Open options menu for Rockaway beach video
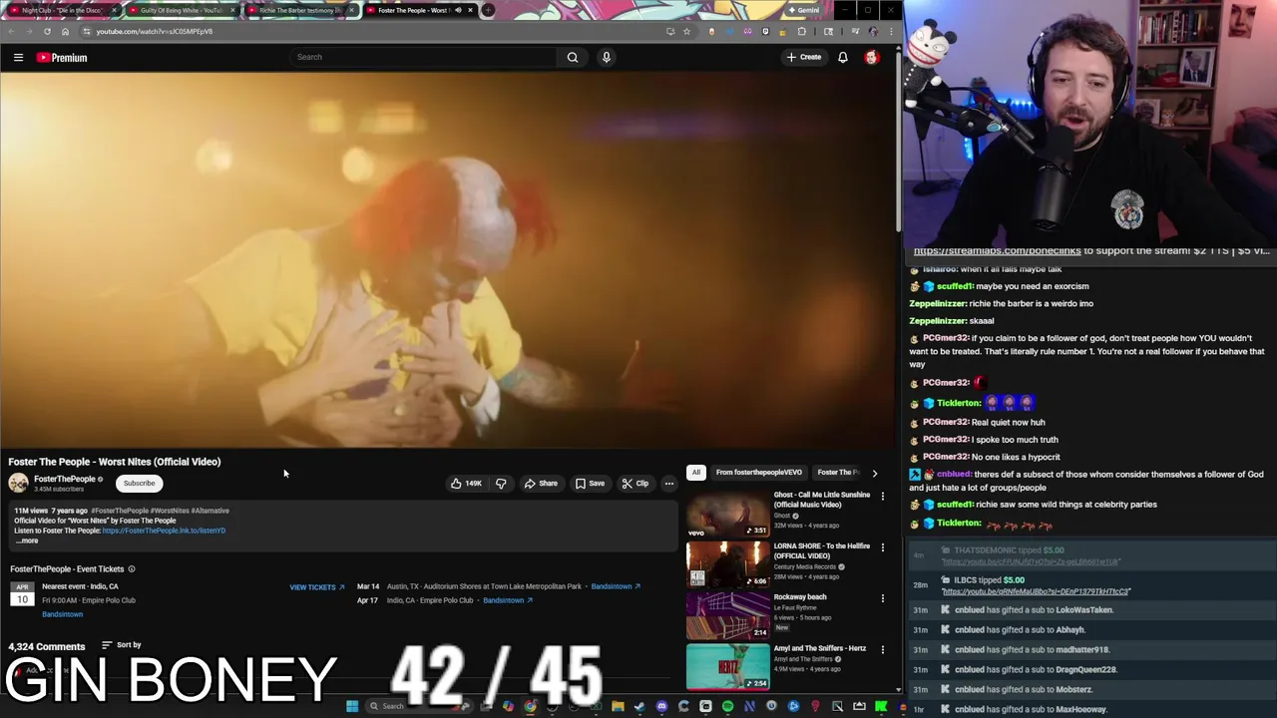The width and height of the screenshot is (1277, 718). [882, 598]
